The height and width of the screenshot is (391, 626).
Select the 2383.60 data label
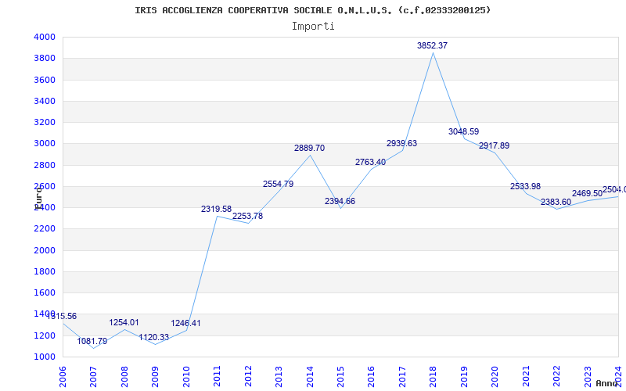tap(556, 203)
